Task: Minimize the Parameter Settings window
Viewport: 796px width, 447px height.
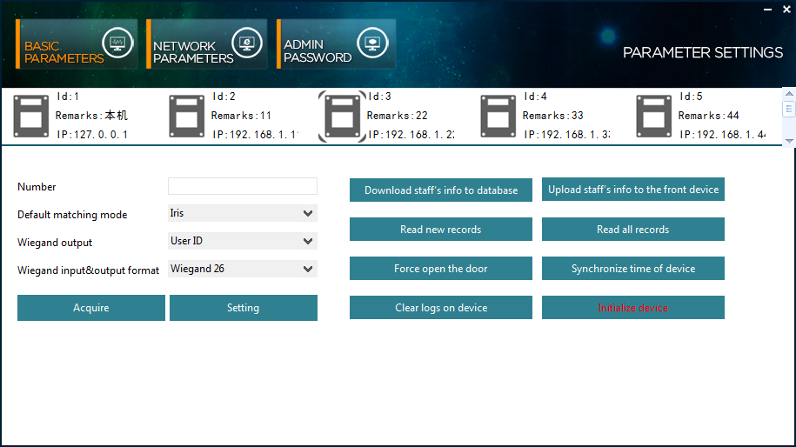Action: click(x=766, y=8)
